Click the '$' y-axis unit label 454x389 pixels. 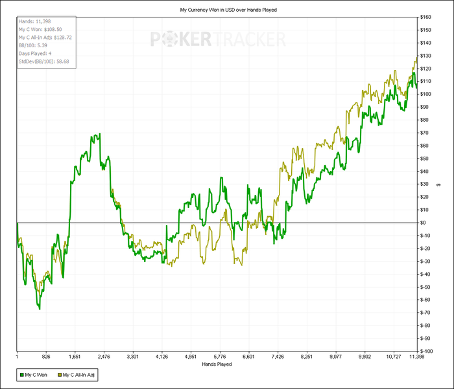439,184
